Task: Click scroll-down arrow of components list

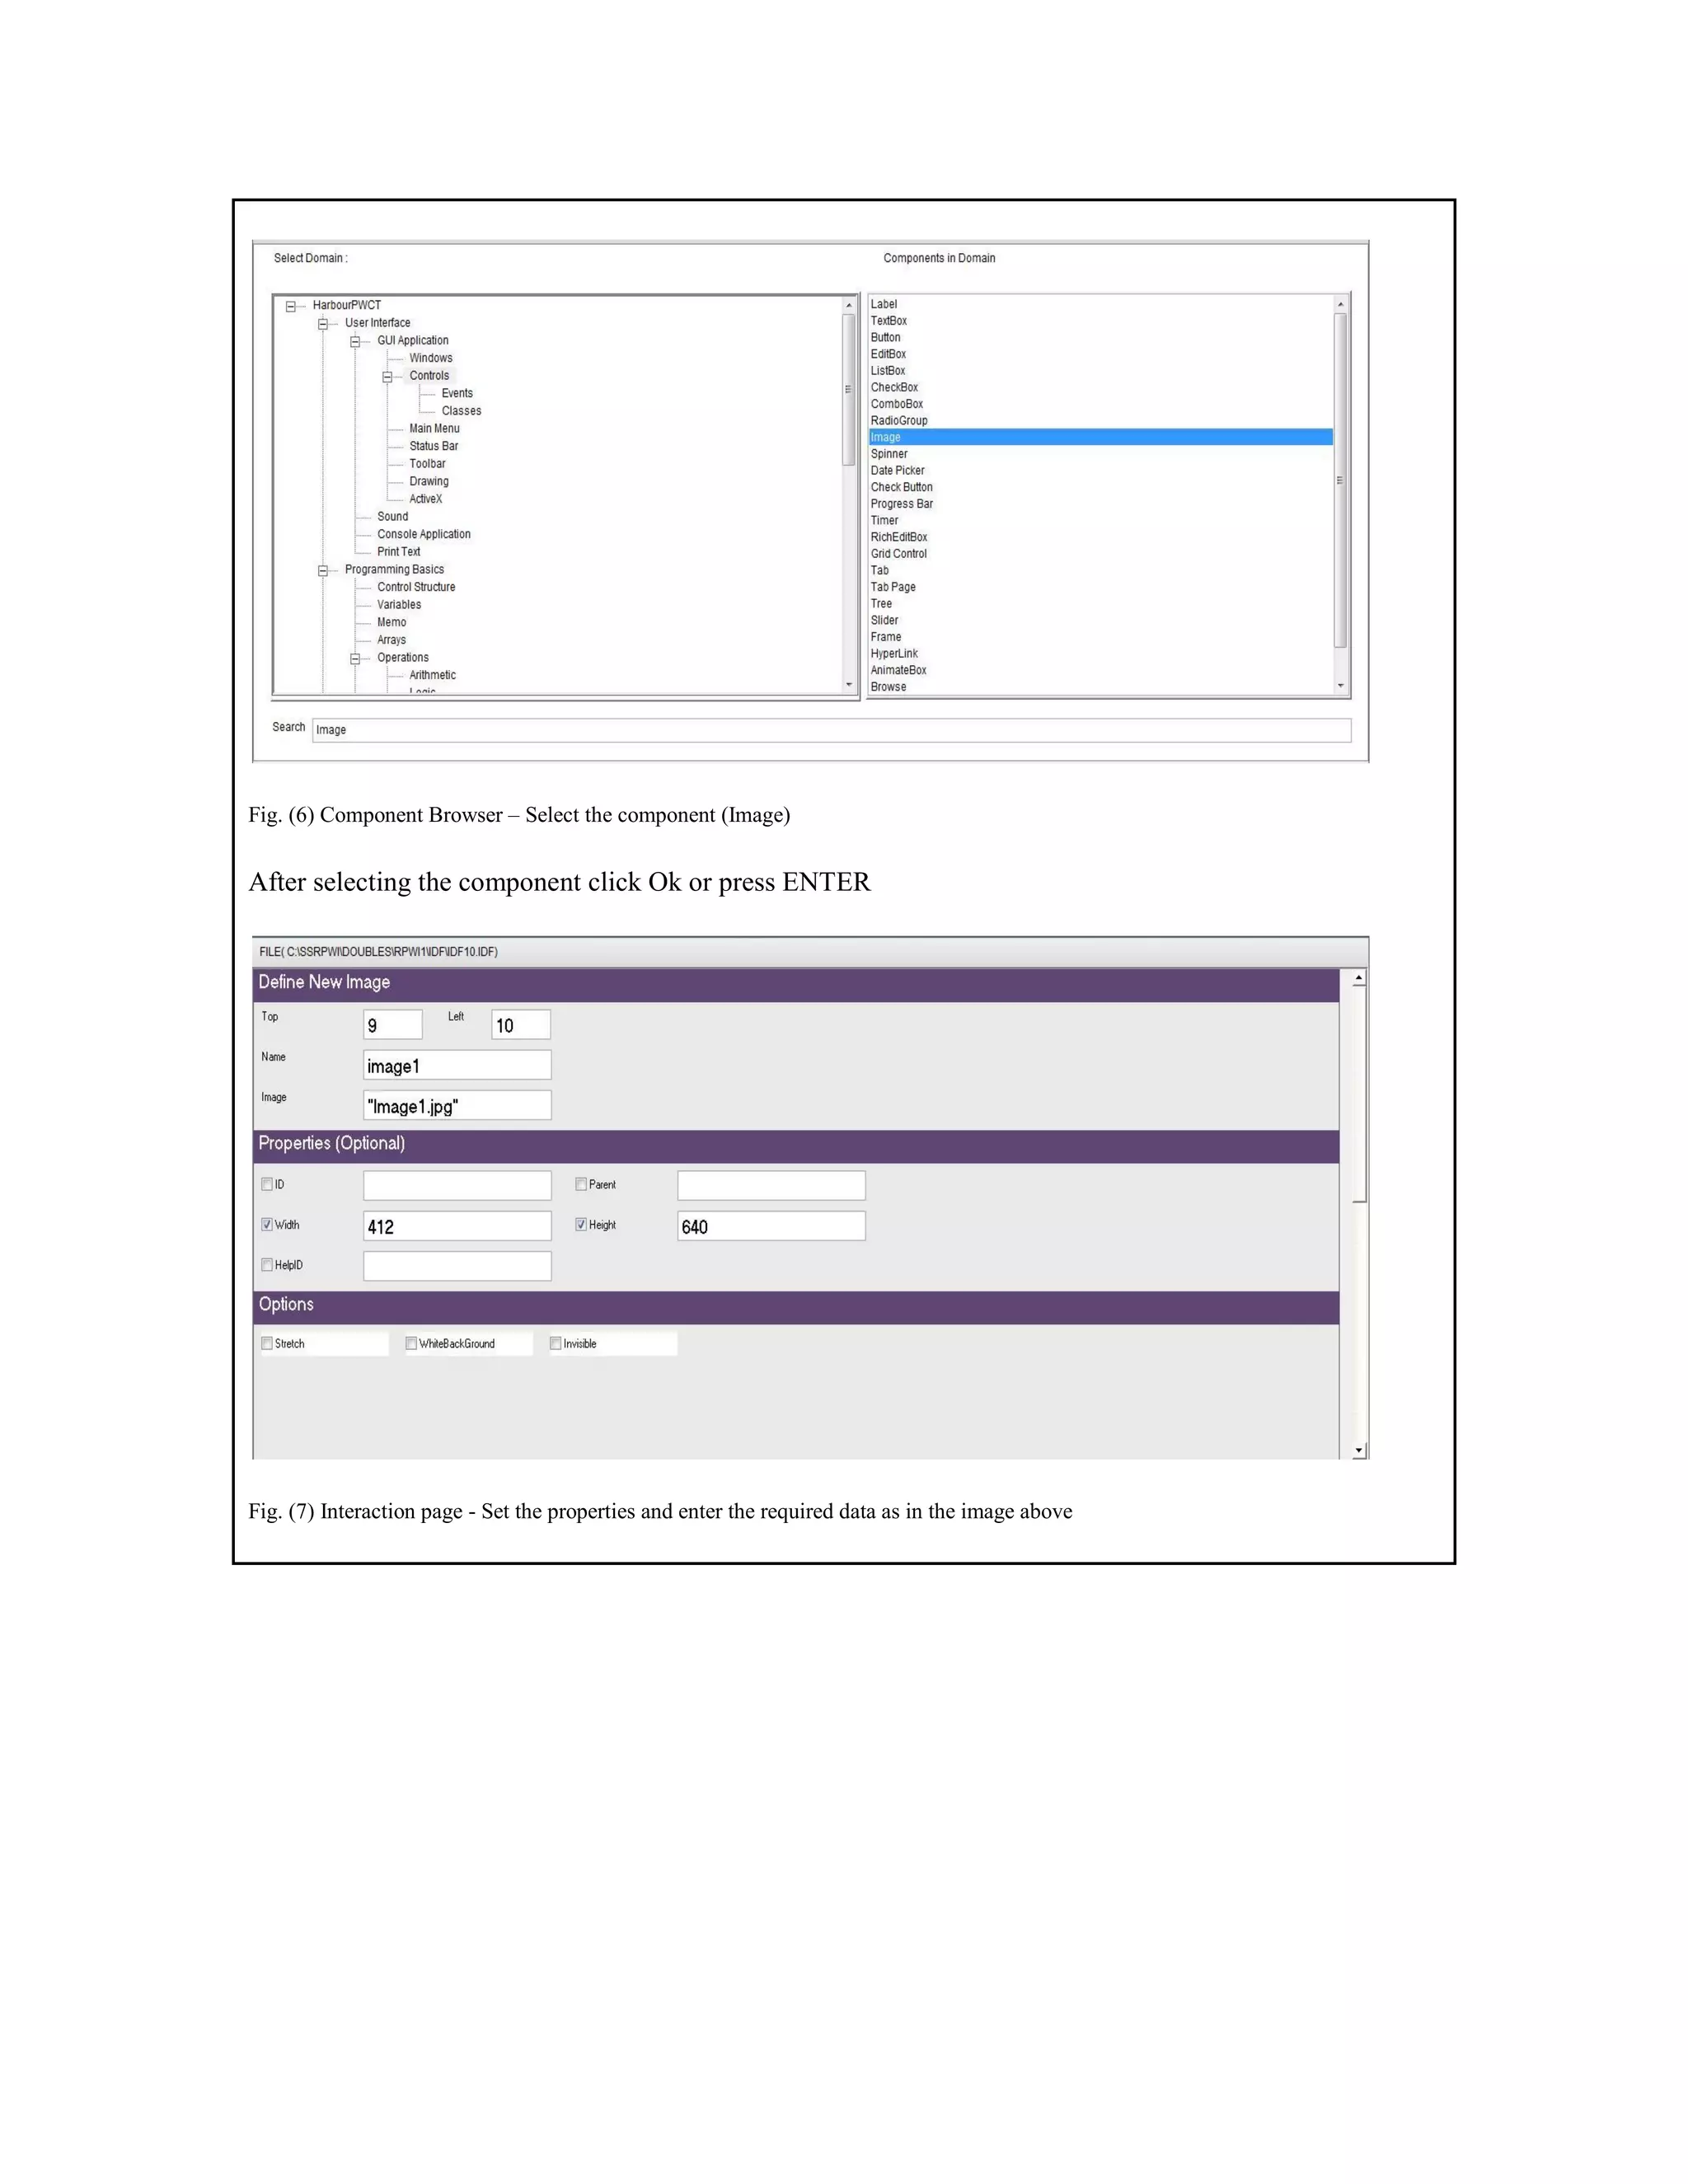Action: point(1341,686)
